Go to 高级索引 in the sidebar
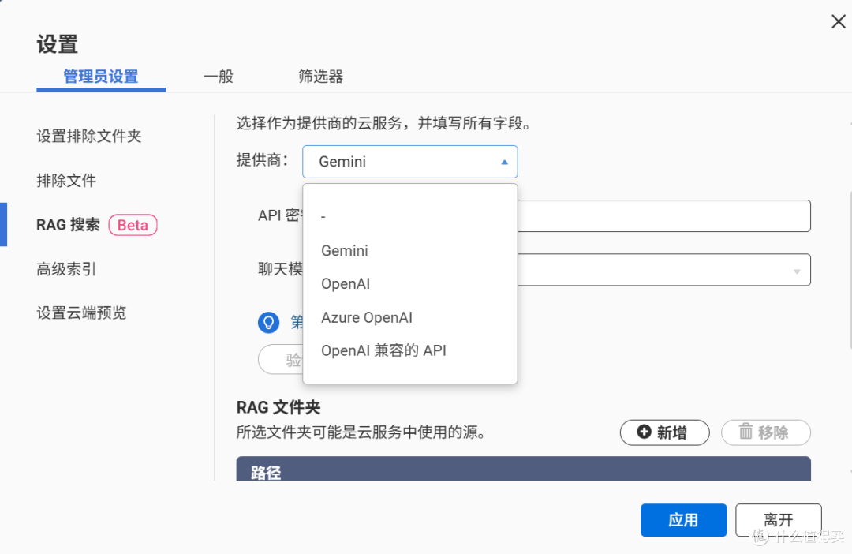The width and height of the screenshot is (852, 554). coord(66,269)
